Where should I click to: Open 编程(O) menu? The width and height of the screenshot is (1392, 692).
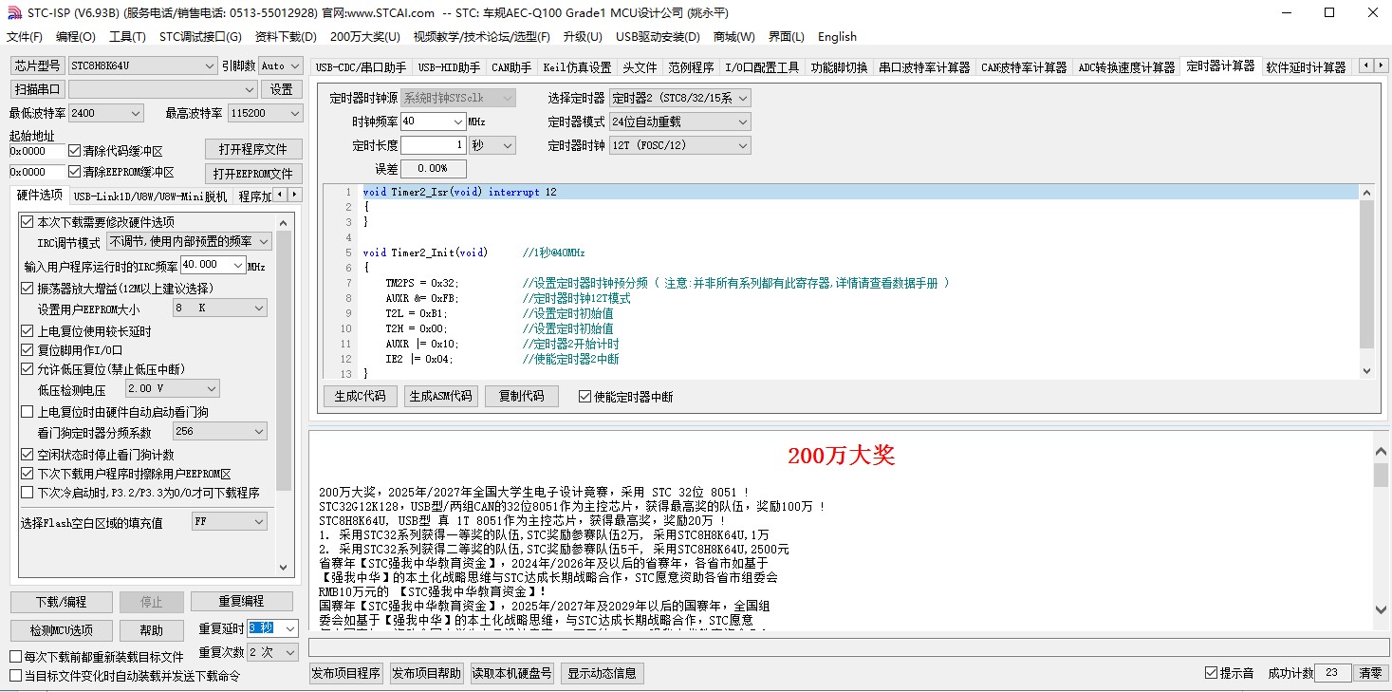[x=76, y=37]
